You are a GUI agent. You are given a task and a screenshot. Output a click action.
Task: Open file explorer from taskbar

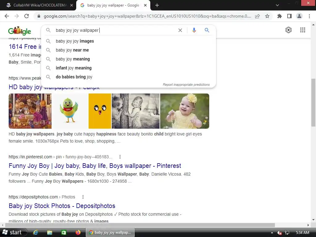(x=50, y=232)
